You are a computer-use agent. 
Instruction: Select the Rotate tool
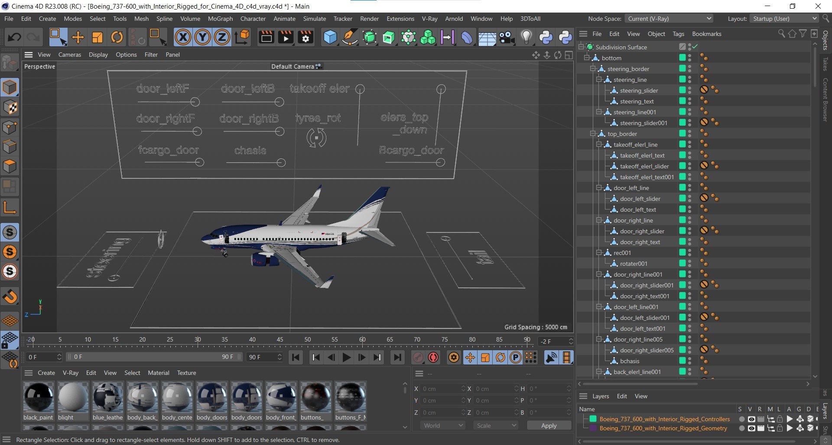pos(117,37)
